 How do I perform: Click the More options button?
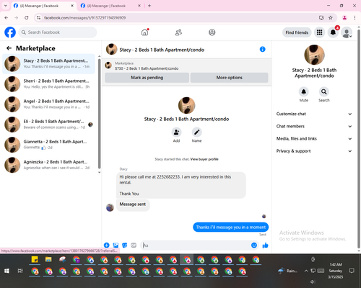pos(229,78)
